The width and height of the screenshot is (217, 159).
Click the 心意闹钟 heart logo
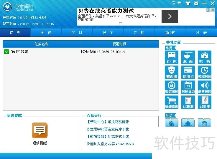pyautogui.click(x=7, y=7)
